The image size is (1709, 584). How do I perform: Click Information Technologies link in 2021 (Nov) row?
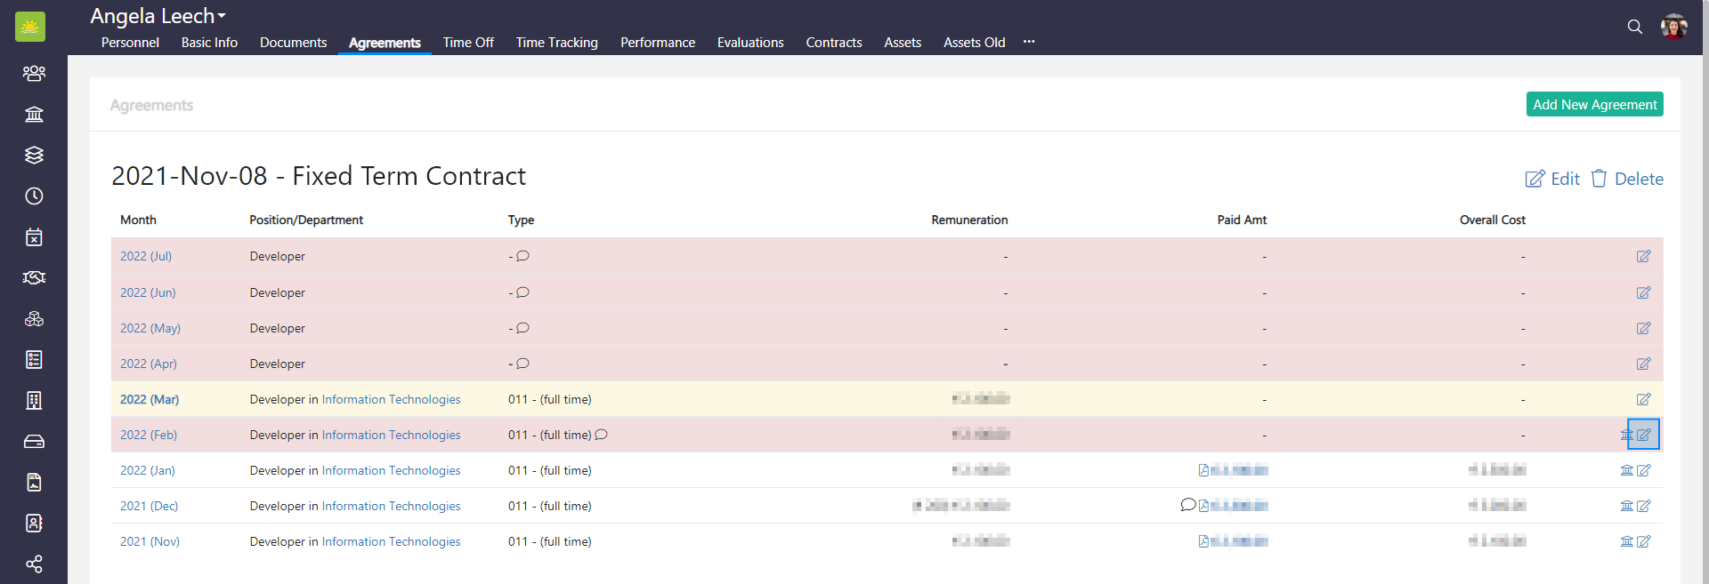coord(391,541)
